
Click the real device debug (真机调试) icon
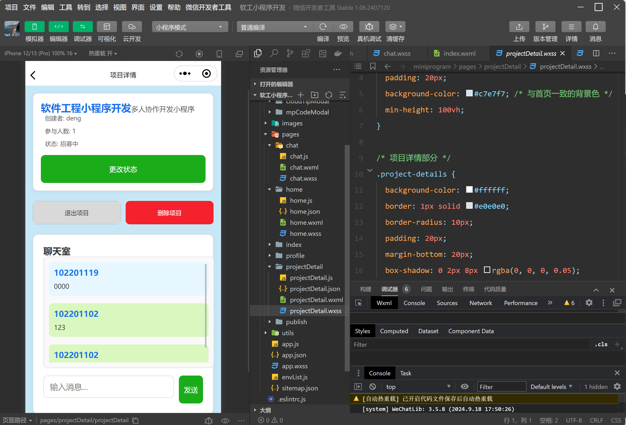pyautogui.click(x=369, y=27)
